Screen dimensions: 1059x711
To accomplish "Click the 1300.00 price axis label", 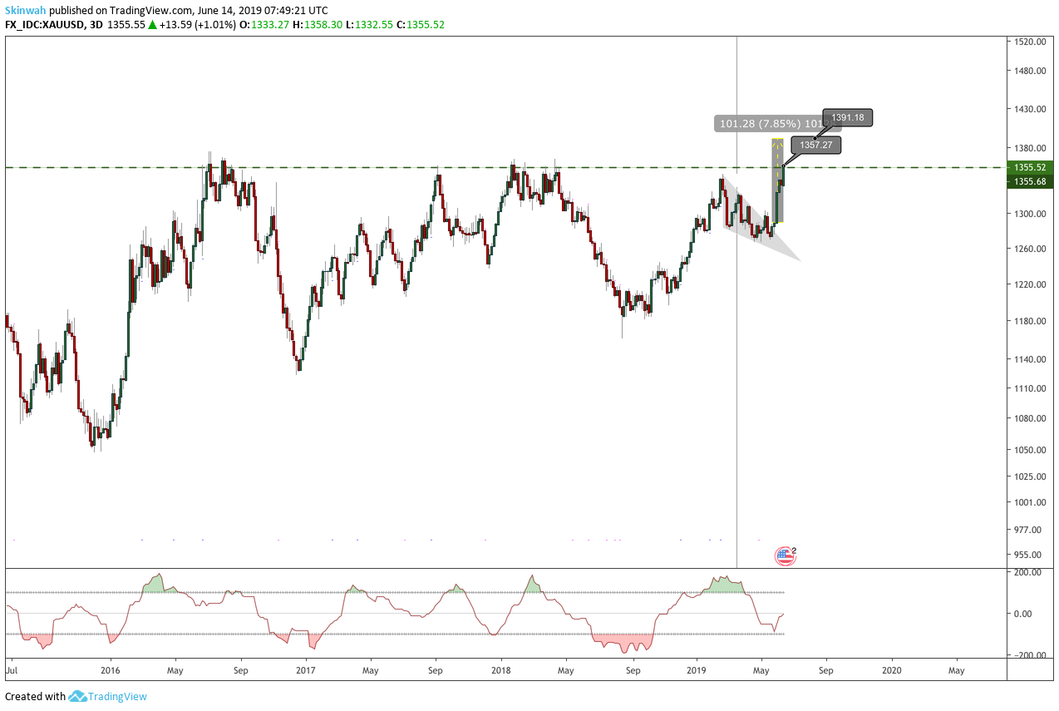I will tap(1029, 214).
